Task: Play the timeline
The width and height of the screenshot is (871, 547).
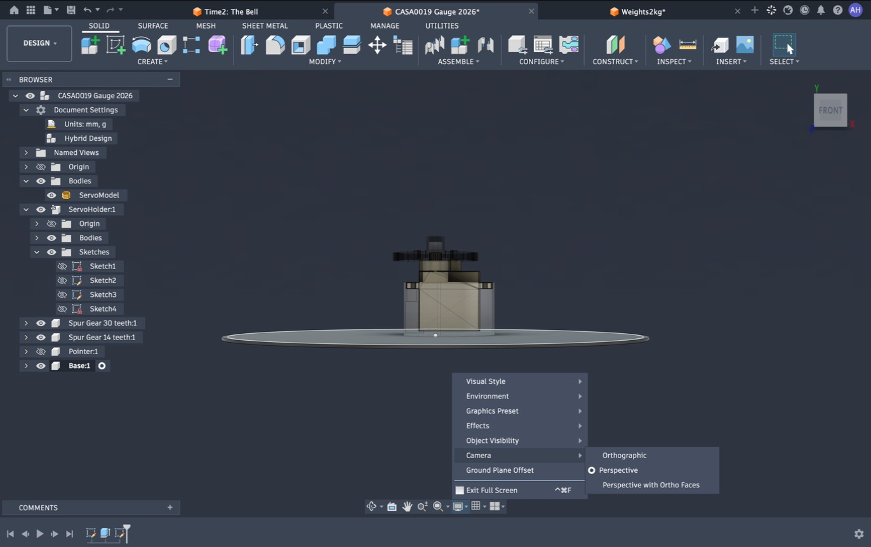Action: point(40,534)
